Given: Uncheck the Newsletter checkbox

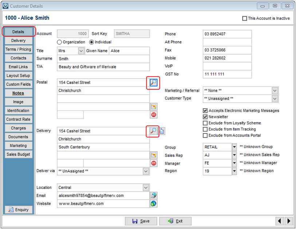Looking at the screenshot, I should coord(205,117).
